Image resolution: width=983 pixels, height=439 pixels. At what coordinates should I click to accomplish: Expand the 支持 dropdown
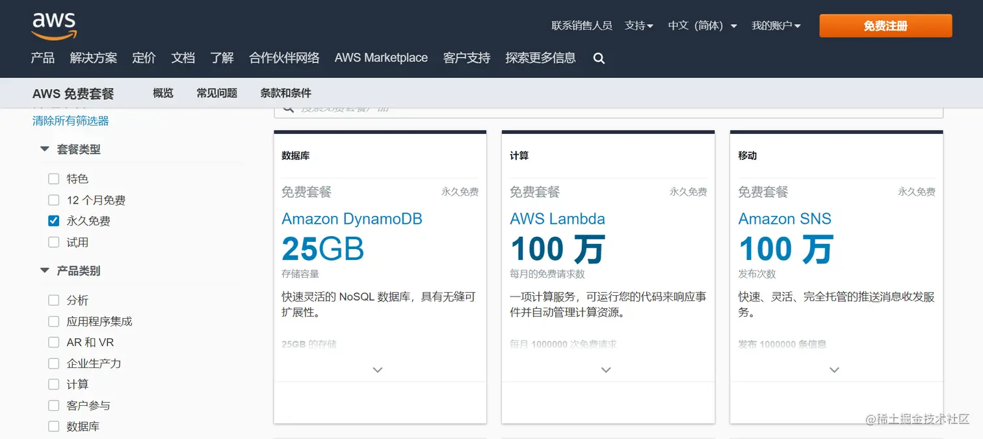(638, 26)
